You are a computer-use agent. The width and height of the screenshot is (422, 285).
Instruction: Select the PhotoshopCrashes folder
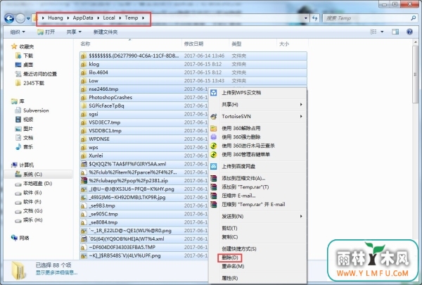144,97
